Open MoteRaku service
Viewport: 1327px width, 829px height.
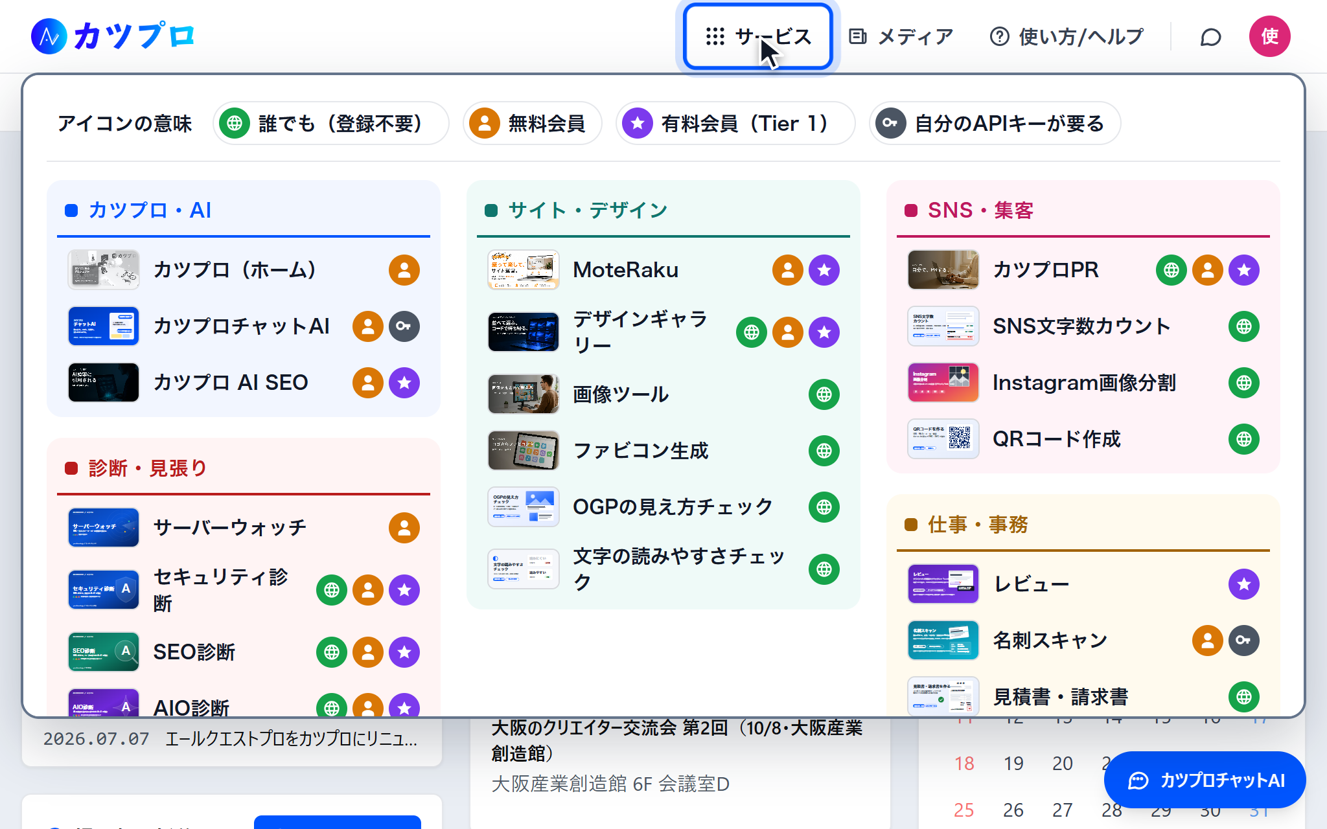663,270
